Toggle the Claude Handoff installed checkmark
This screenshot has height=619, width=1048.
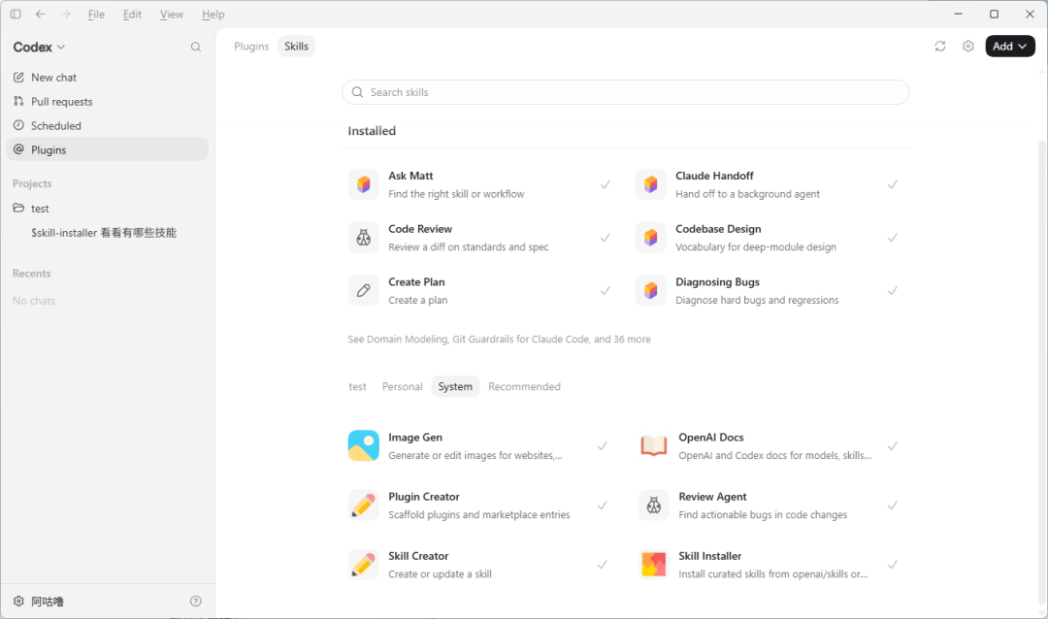(893, 184)
